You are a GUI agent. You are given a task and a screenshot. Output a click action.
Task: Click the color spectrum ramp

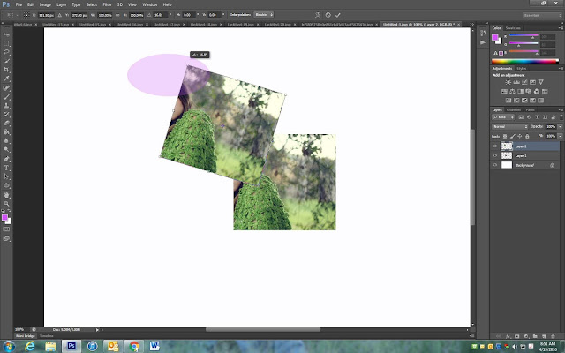coord(525,61)
